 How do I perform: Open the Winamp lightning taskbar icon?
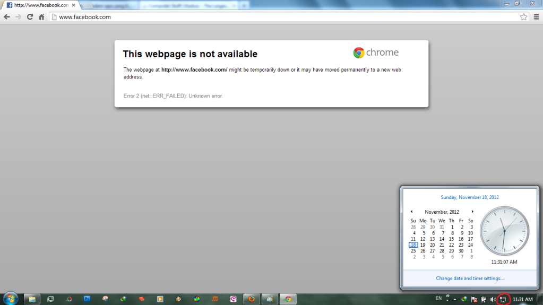pyautogui.click(x=178, y=299)
